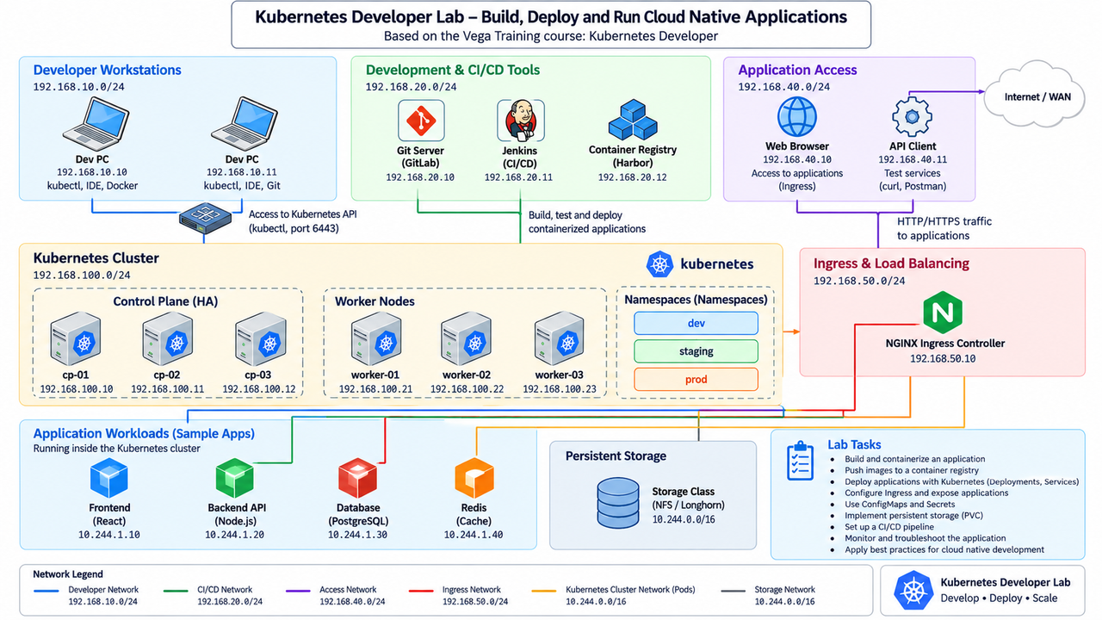Select the prod namespace box
Viewport: 1102px width, 620px height.
click(696, 379)
